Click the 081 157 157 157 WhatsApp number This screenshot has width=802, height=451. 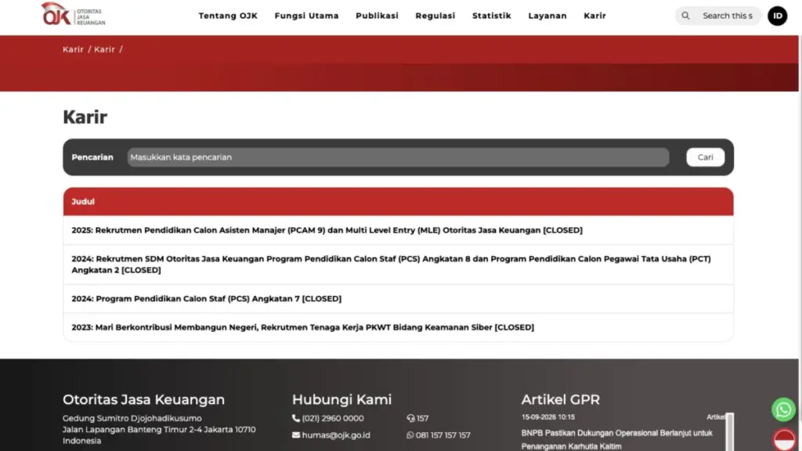tap(443, 435)
